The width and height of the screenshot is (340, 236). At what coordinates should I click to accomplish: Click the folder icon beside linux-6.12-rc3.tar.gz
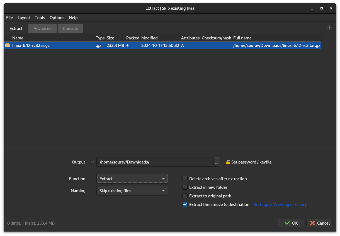point(7,45)
